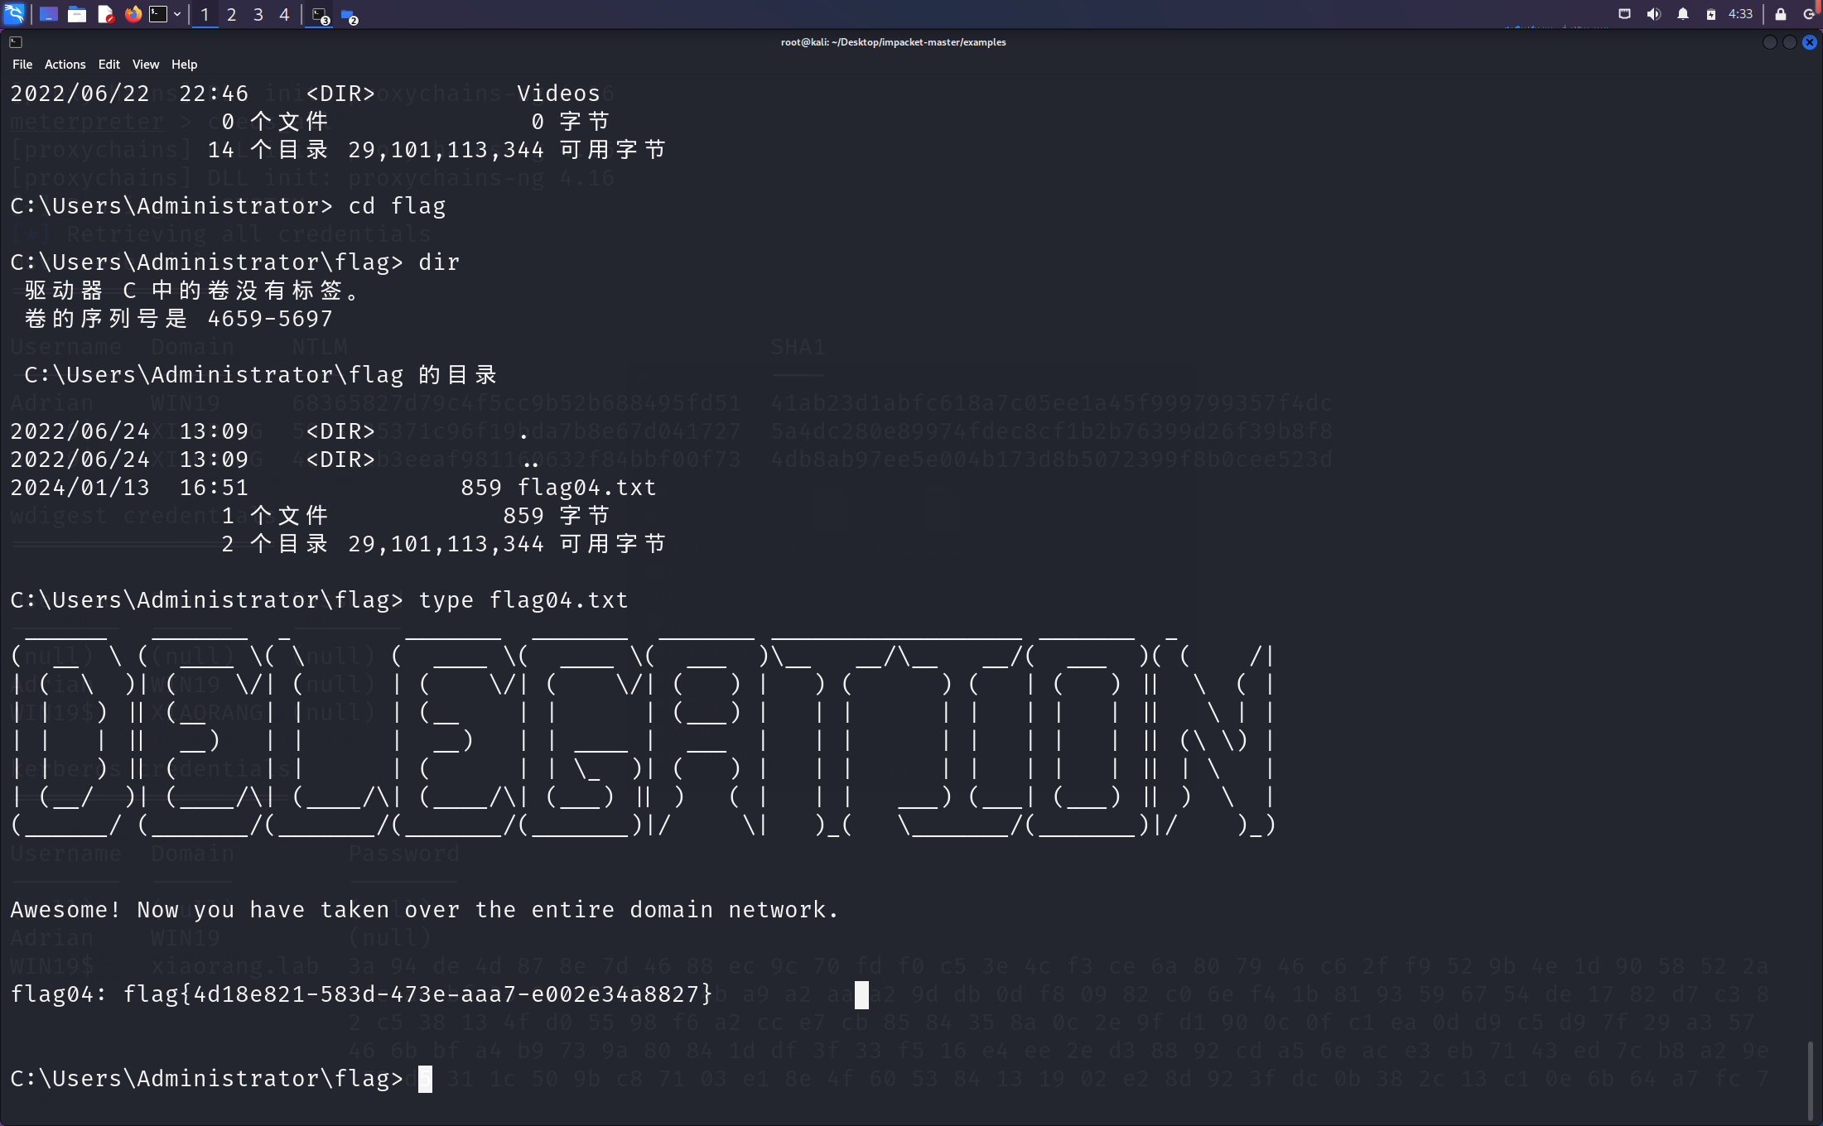Open the terminal Edit menu
This screenshot has width=1823, height=1126.
(x=109, y=65)
